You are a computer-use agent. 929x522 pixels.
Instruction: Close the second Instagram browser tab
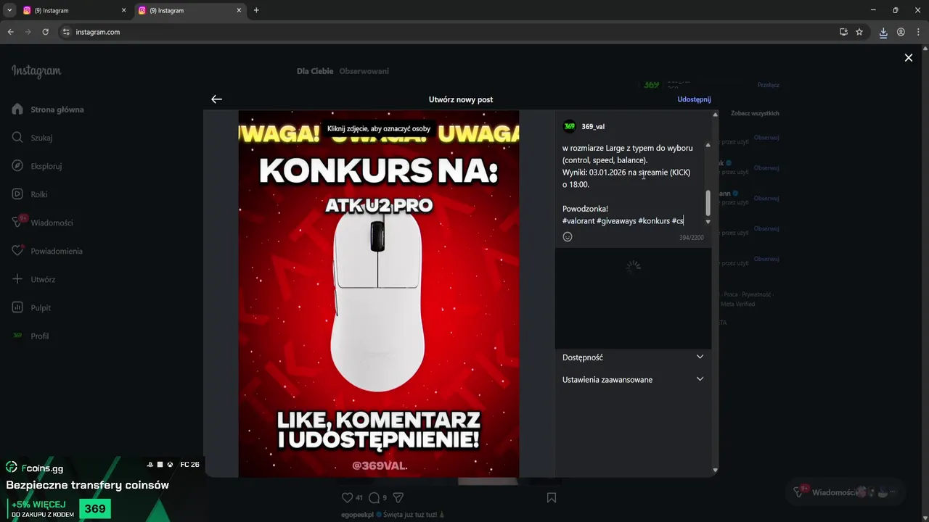pyautogui.click(x=239, y=10)
